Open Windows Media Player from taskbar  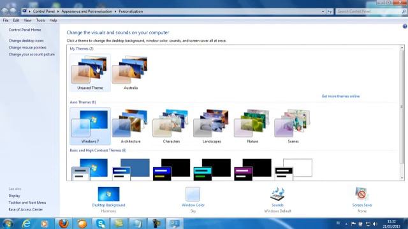pyautogui.click(x=44, y=223)
